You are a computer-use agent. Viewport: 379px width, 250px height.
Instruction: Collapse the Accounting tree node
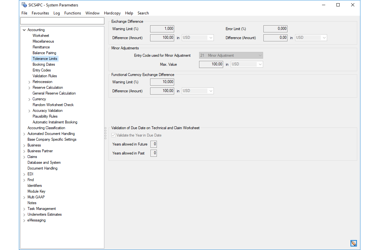point(24,29)
